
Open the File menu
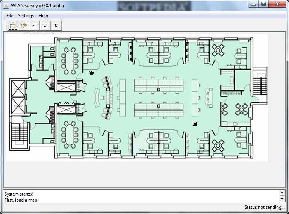pyautogui.click(x=10, y=16)
